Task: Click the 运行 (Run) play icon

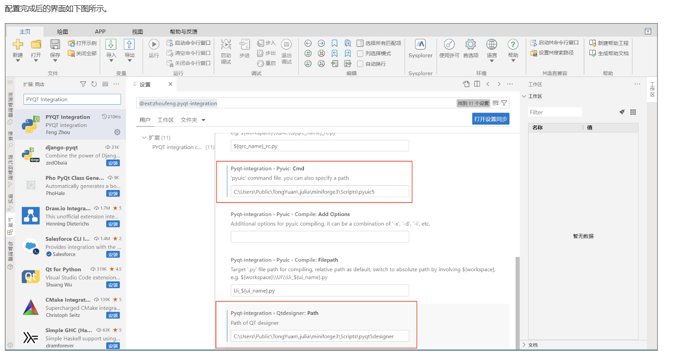Action: click(x=154, y=44)
